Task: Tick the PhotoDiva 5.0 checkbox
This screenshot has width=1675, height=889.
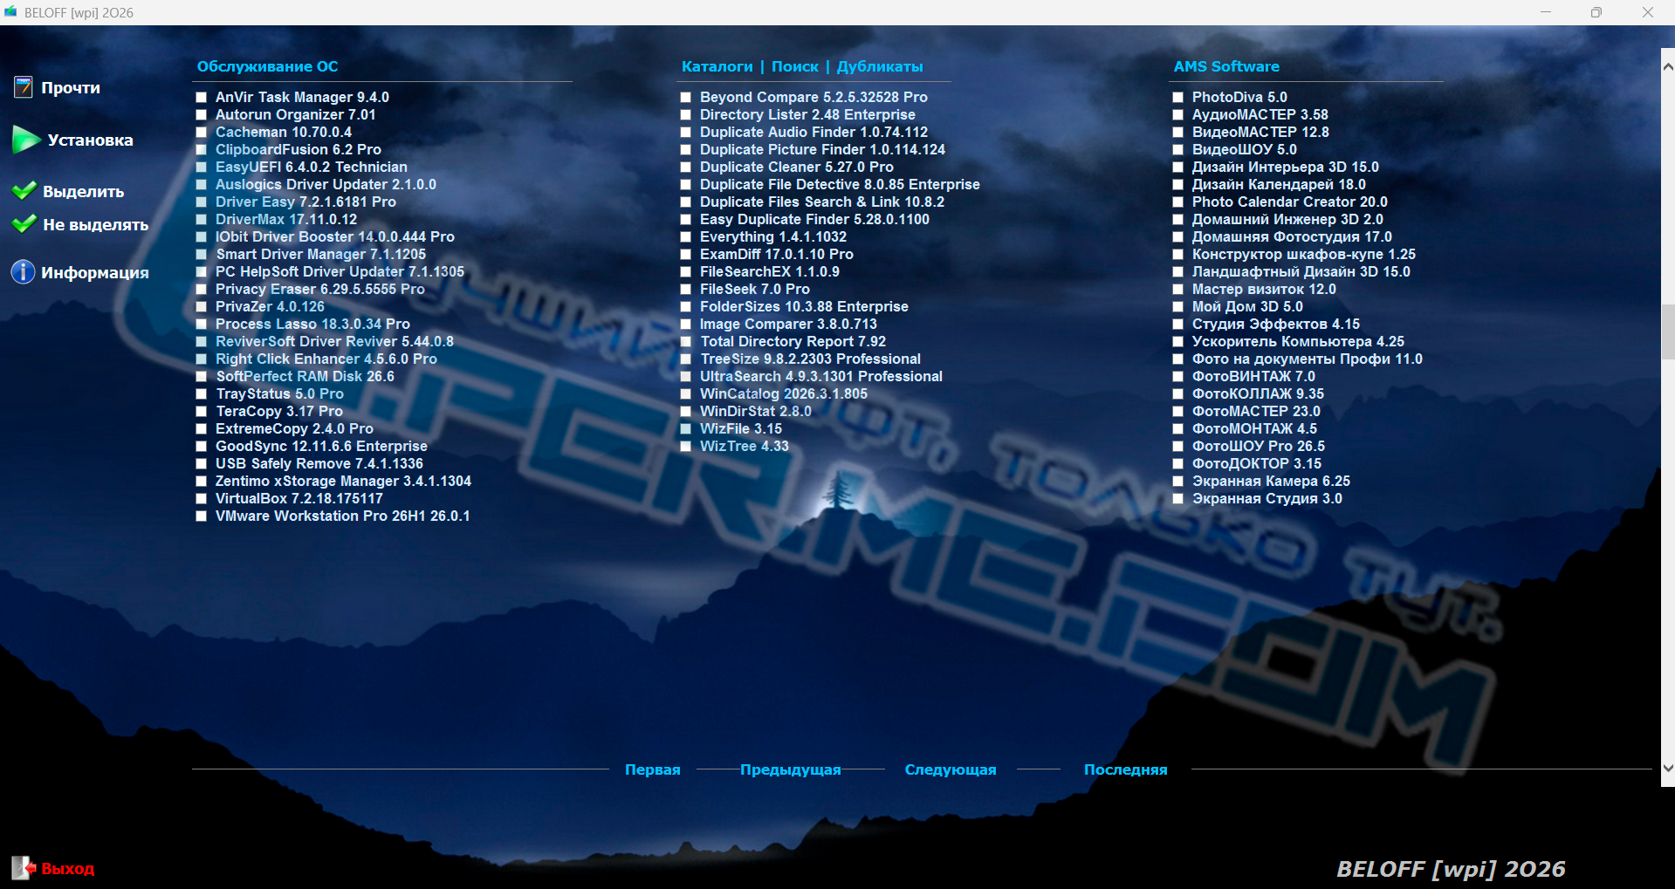Action: coord(1178,98)
